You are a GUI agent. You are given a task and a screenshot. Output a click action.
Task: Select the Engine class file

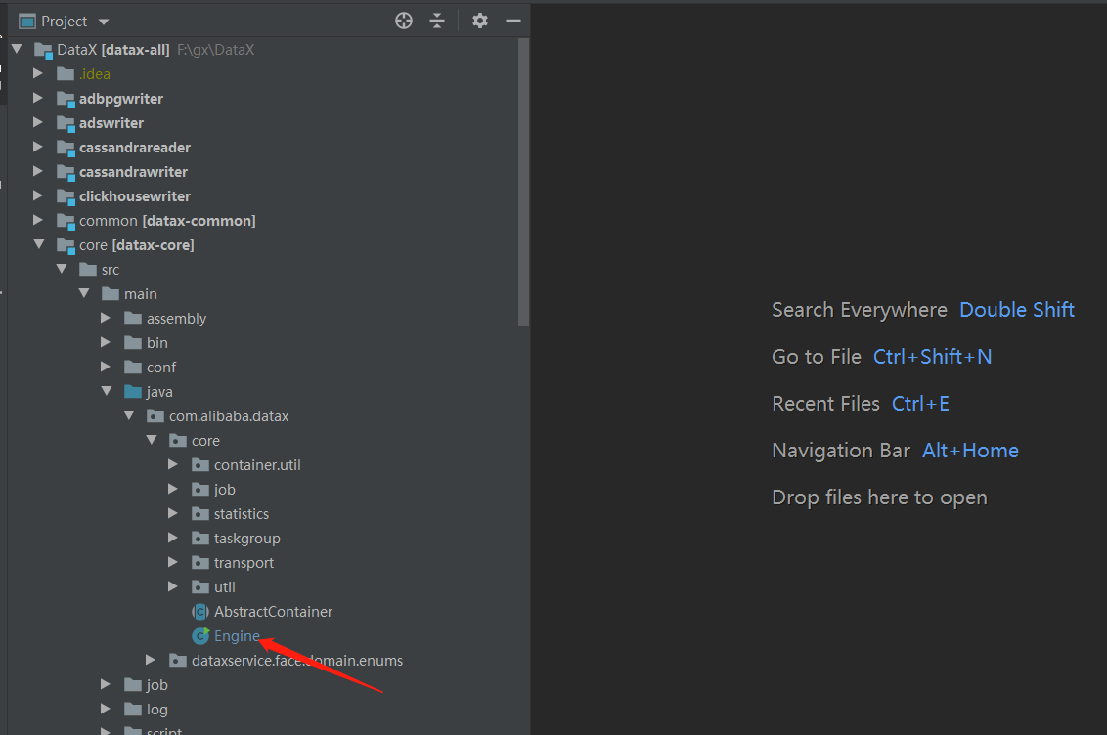pos(237,635)
